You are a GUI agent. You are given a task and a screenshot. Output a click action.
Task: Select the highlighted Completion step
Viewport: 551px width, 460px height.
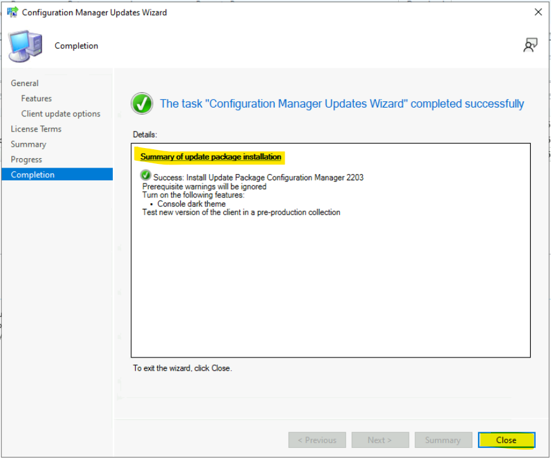click(57, 175)
